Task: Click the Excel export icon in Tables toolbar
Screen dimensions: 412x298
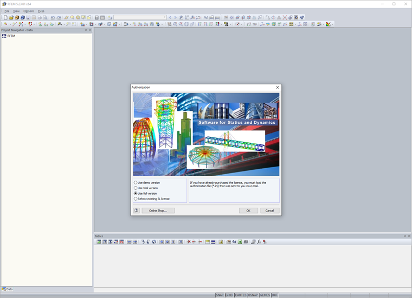Action: [240, 242]
